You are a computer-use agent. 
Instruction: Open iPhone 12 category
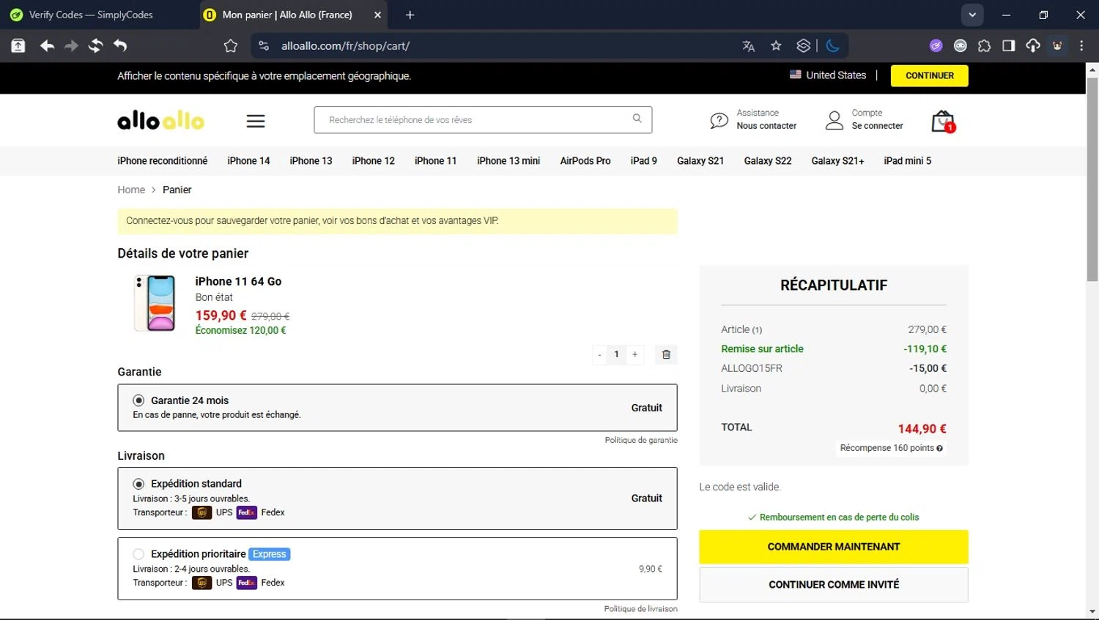373,161
